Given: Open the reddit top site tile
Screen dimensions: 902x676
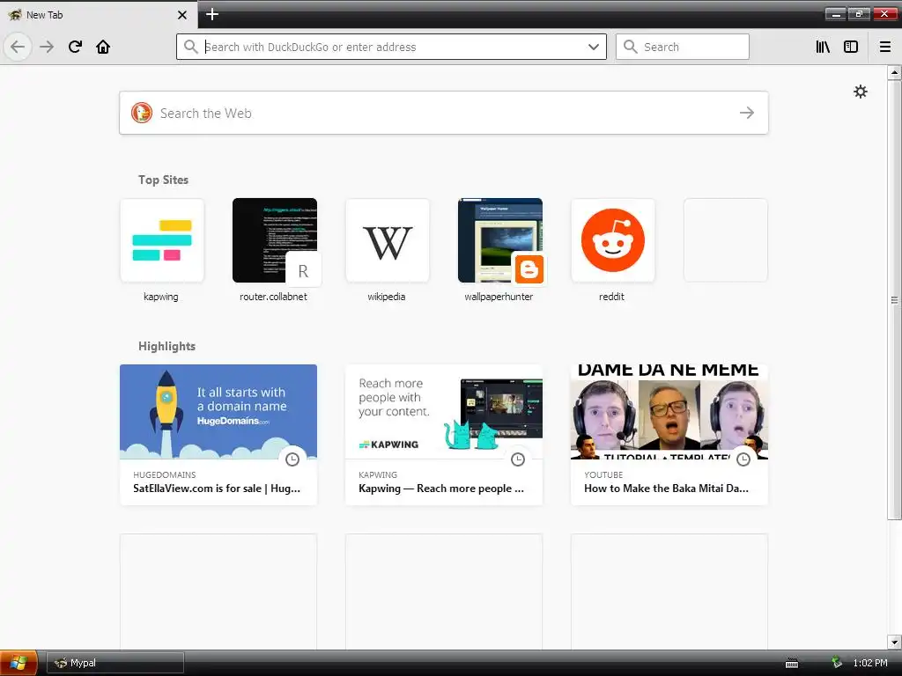Looking at the screenshot, I should point(613,240).
